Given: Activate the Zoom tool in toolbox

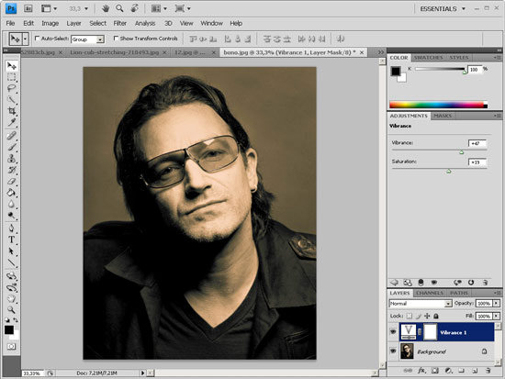Looking at the screenshot, I should click(12, 310).
